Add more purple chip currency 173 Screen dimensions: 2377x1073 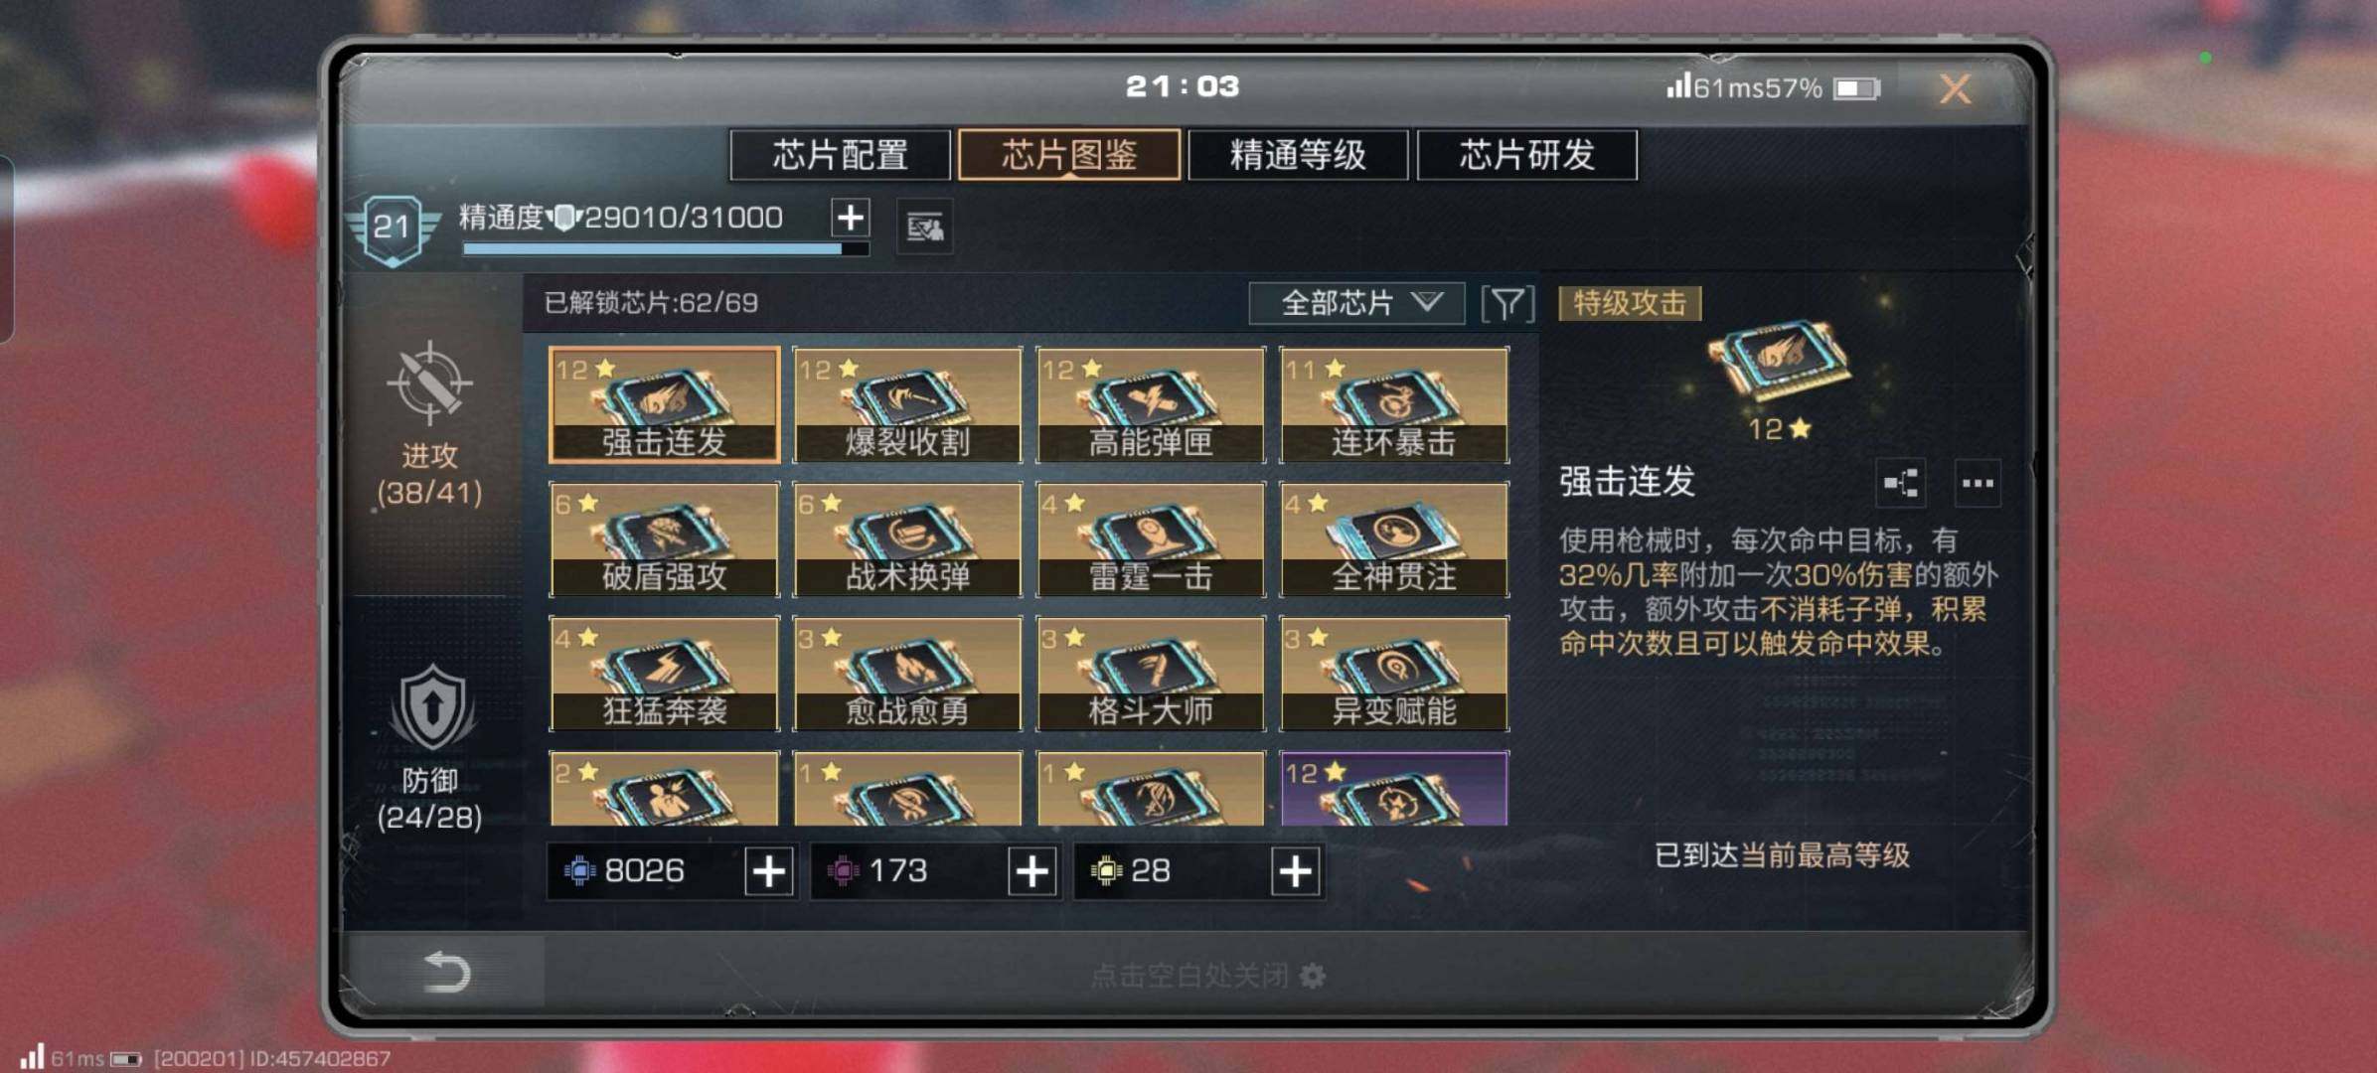(x=1031, y=871)
